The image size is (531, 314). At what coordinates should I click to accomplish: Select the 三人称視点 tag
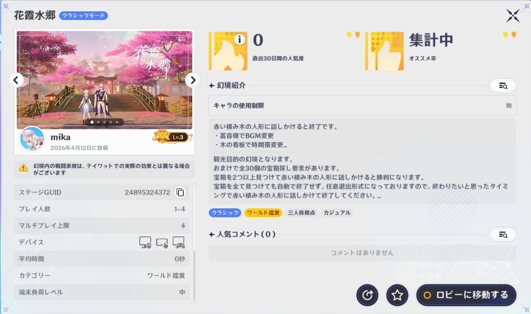coord(301,212)
